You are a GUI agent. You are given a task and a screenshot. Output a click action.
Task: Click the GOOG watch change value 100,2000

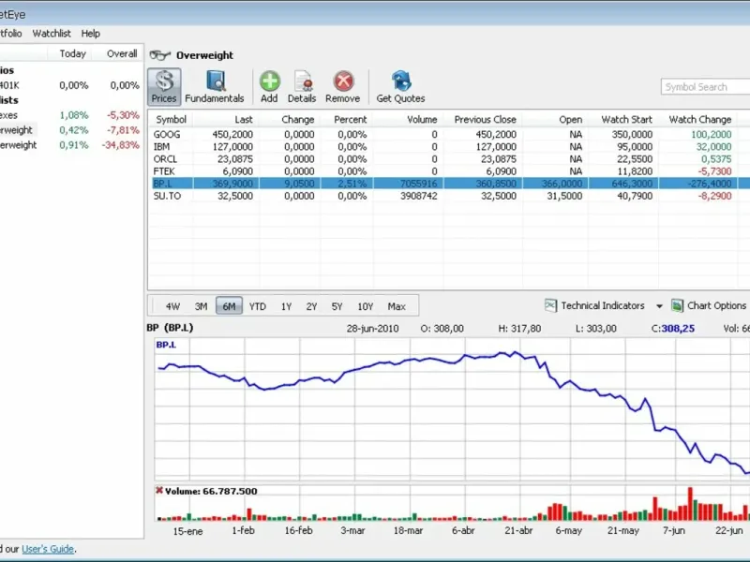click(x=712, y=134)
